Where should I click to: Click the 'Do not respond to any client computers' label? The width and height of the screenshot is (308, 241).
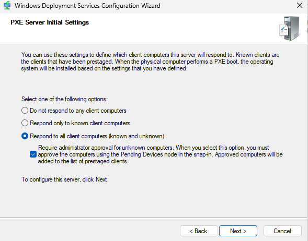(78, 111)
